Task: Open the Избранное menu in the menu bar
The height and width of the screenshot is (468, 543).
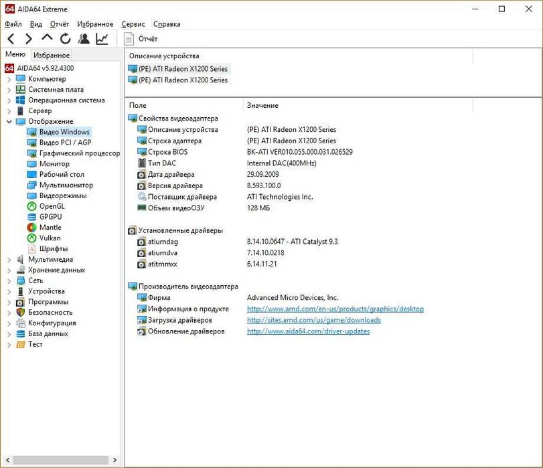Action: coord(95,24)
